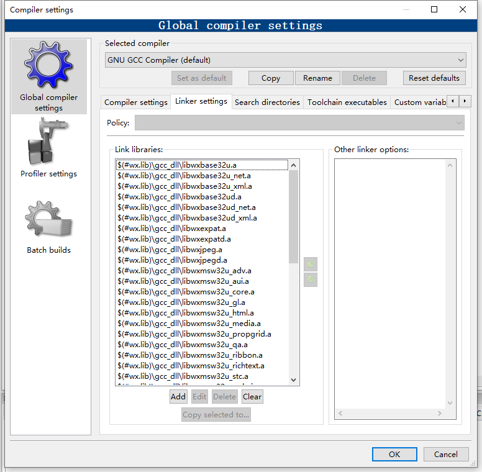Select libwxmsw32u_richtext.a library entry
Screen dimensions: 482x472
click(x=202, y=366)
